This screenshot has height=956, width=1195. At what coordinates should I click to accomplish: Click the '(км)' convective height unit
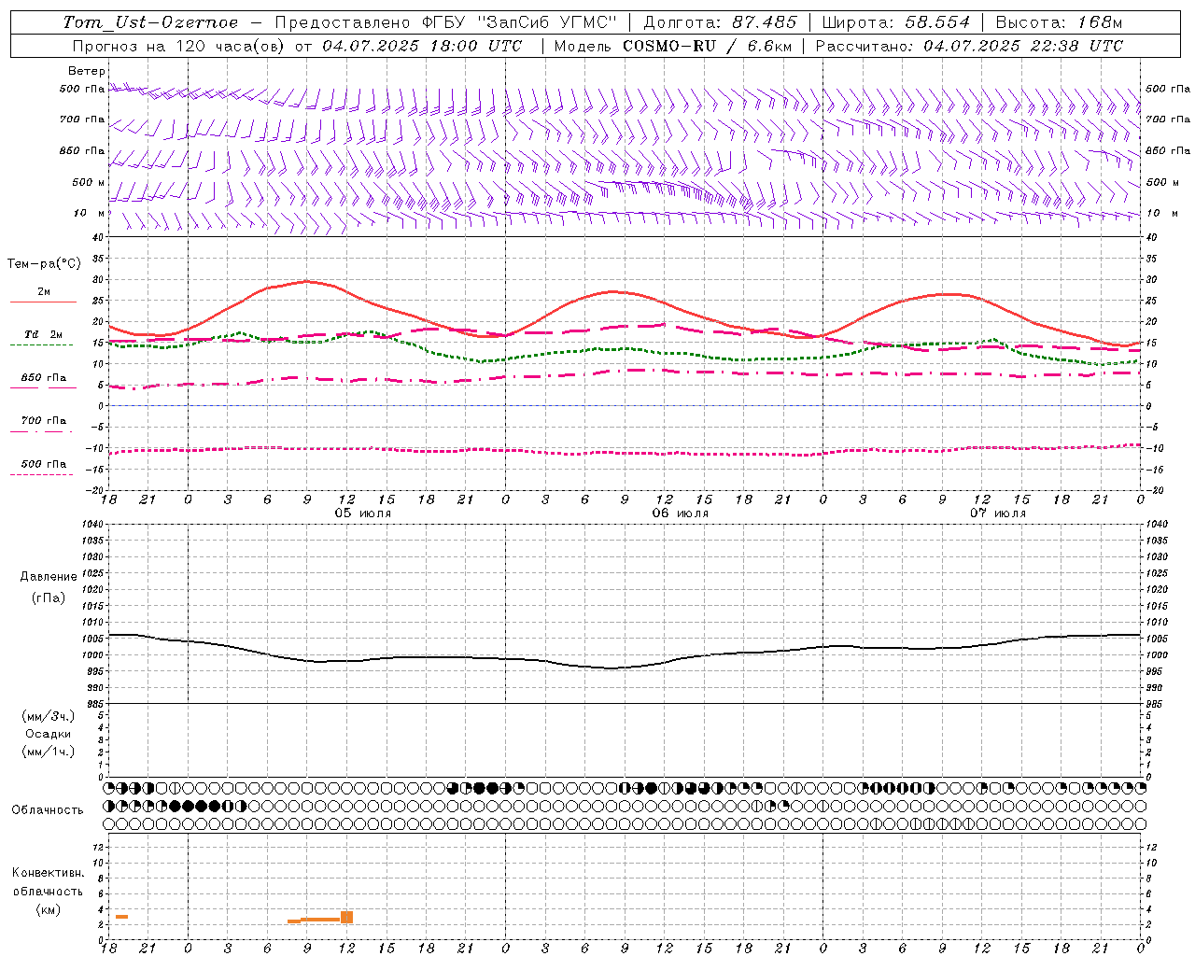(49, 909)
